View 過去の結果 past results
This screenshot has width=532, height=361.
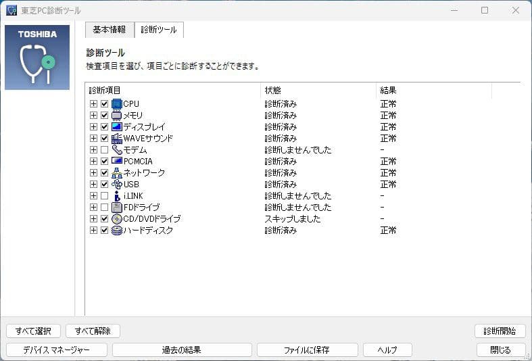click(182, 350)
